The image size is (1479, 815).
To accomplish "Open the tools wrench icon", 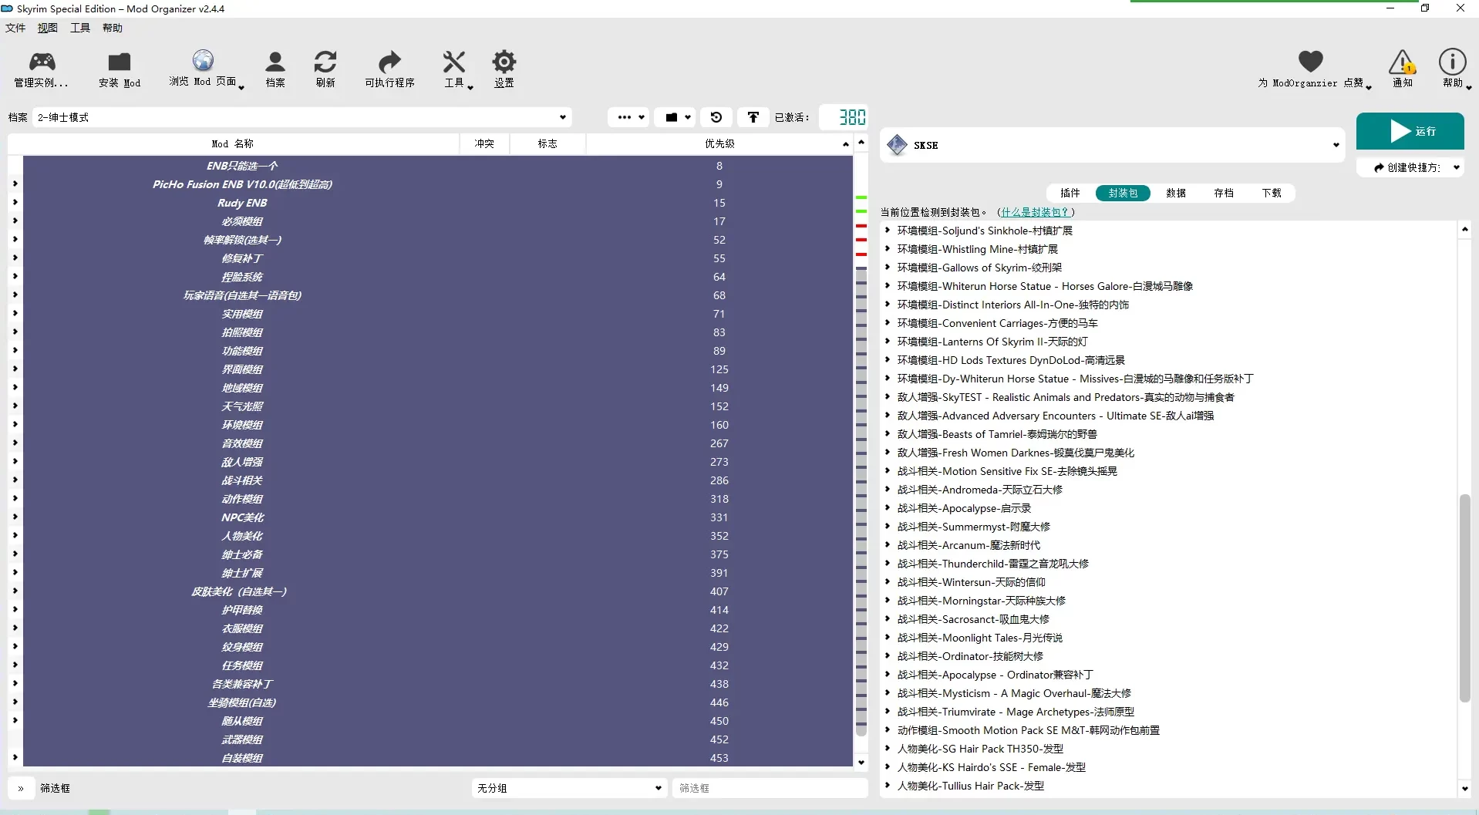I will (x=454, y=62).
